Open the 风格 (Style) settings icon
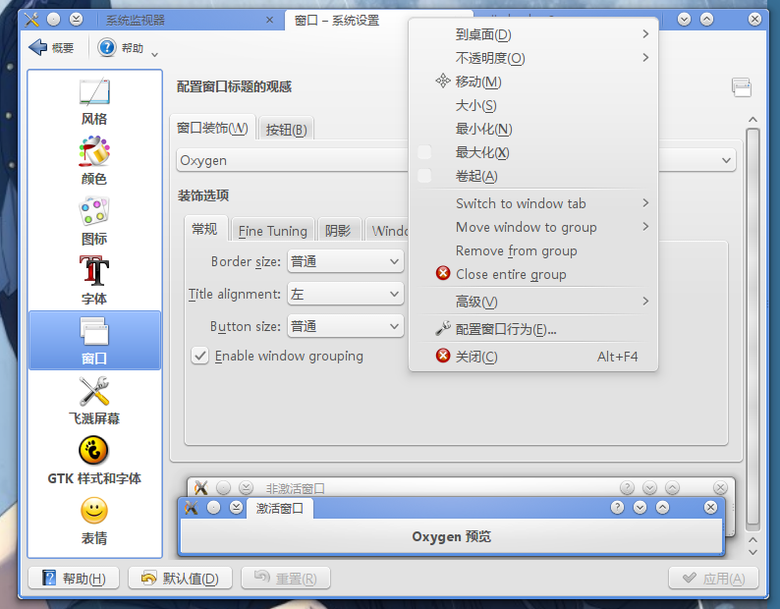The height and width of the screenshot is (609, 780). pyautogui.click(x=94, y=101)
